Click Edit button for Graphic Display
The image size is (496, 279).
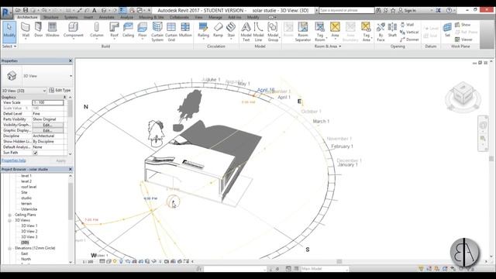point(48,130)
